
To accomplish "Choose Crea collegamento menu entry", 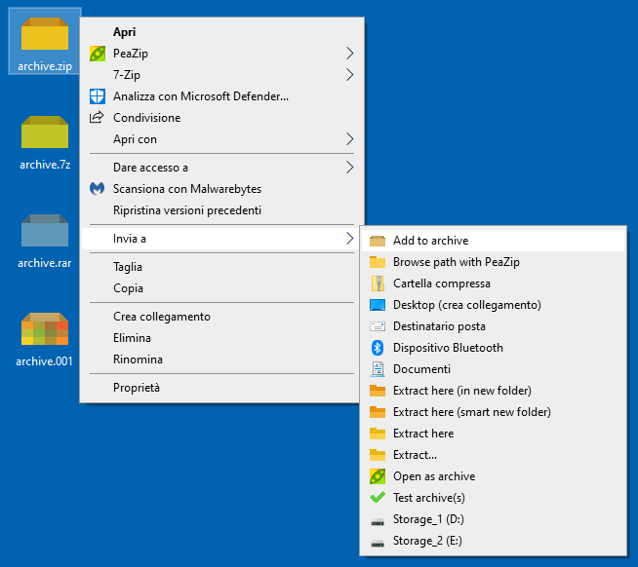I will coord(221,317).
